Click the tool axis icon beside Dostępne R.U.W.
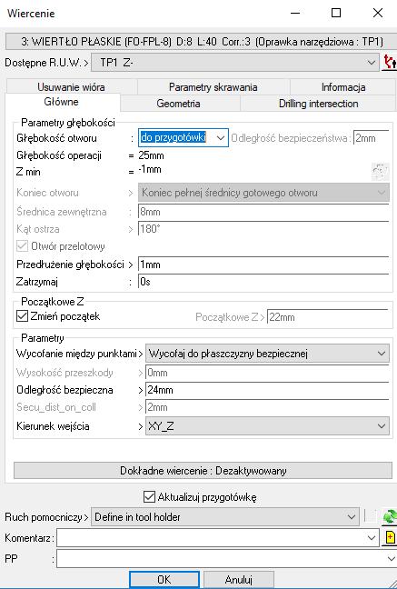The height and width of the screenshot is (589, 397). pyautogui.click(x=390, y=63)
